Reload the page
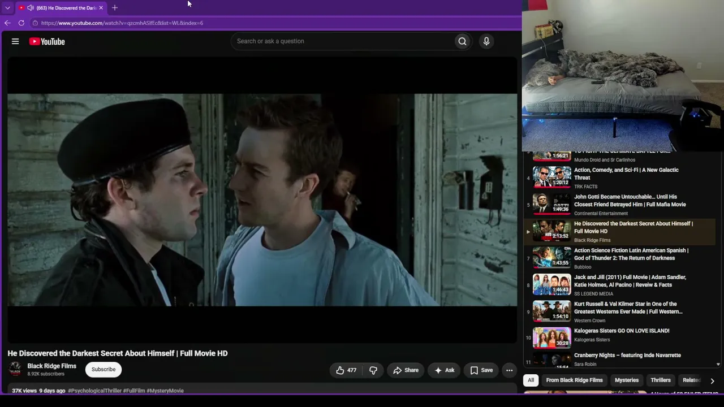This screenshot has height=407, width=724. coord(21,23)
